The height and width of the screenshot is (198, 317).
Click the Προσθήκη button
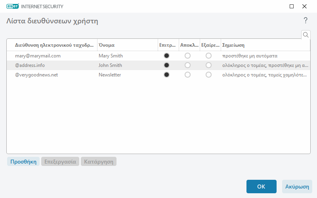point(23,162)
